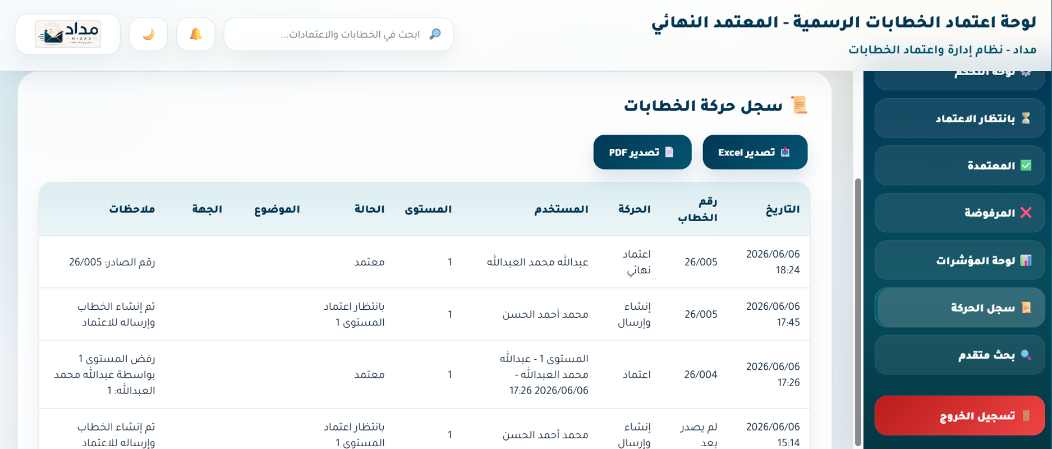This screenshot has height=449, width=1052.
Task: Export the log with تصدير PDF button
Action: (642, 152)
